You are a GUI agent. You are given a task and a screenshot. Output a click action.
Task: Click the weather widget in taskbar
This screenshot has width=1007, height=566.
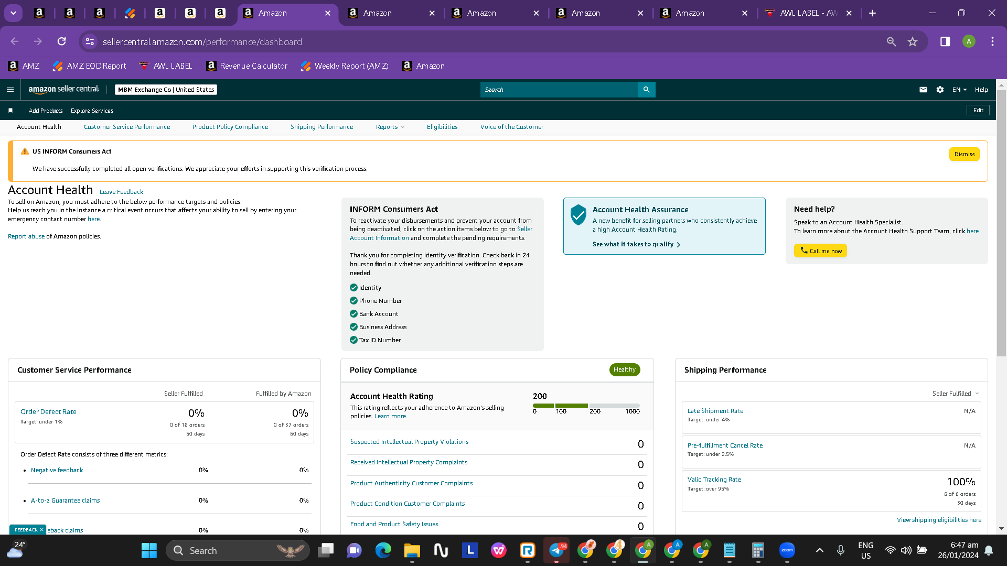point(16,550)
